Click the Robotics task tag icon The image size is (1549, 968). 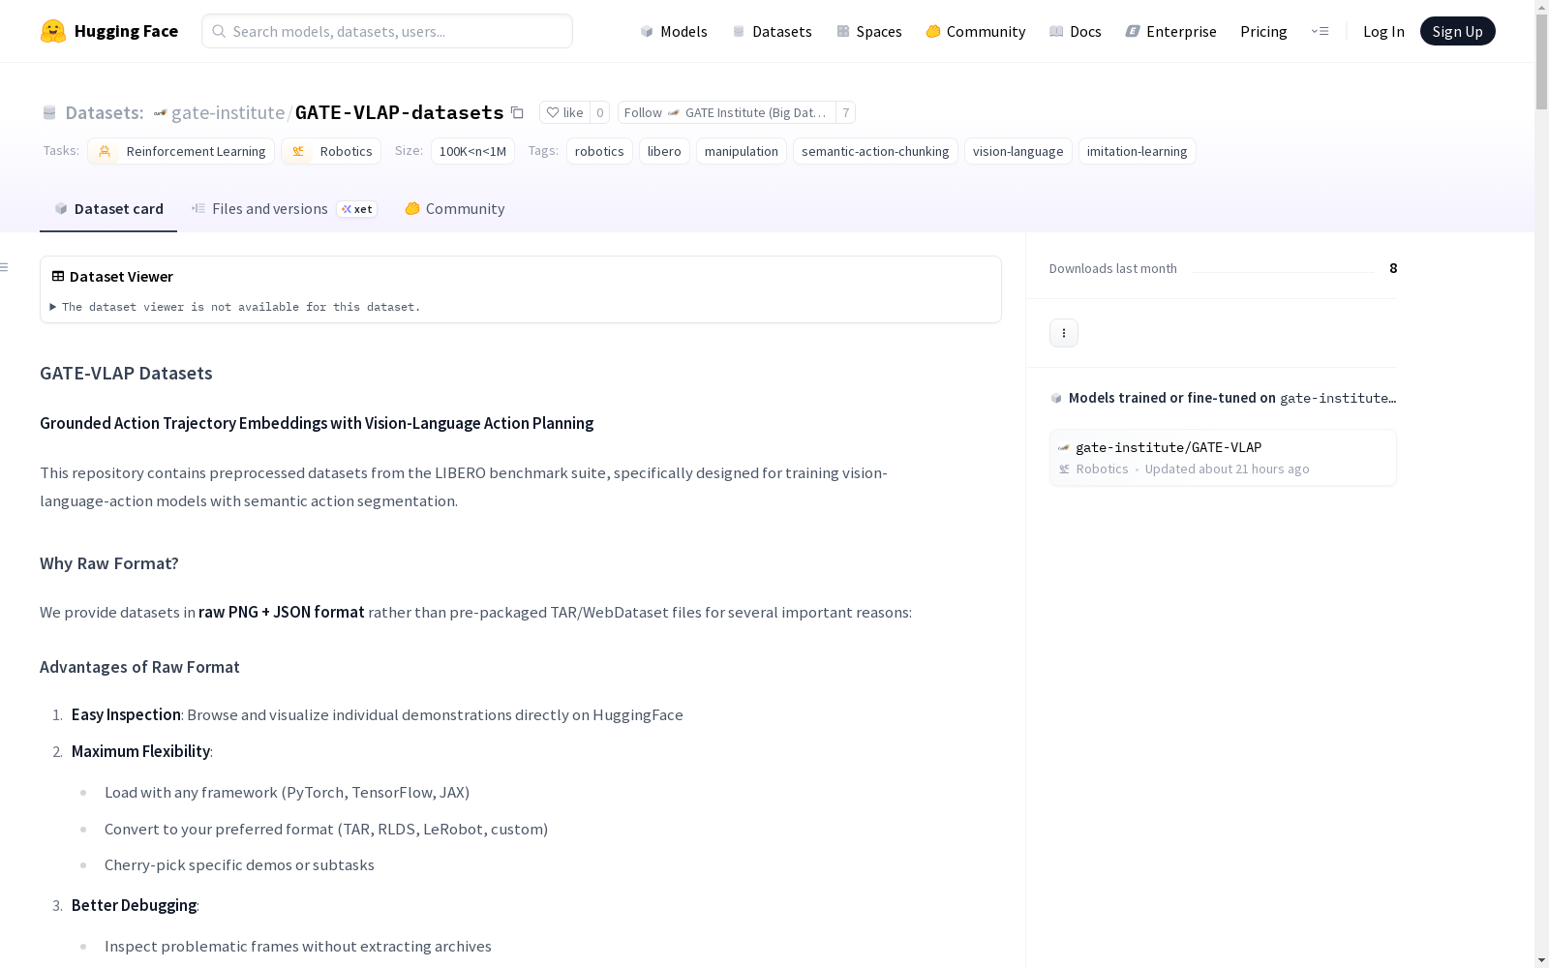click(298, 151)
